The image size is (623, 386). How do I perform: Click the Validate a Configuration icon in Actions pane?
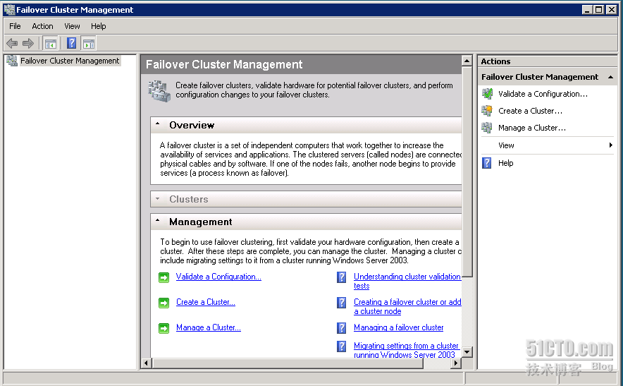[487, 94]
